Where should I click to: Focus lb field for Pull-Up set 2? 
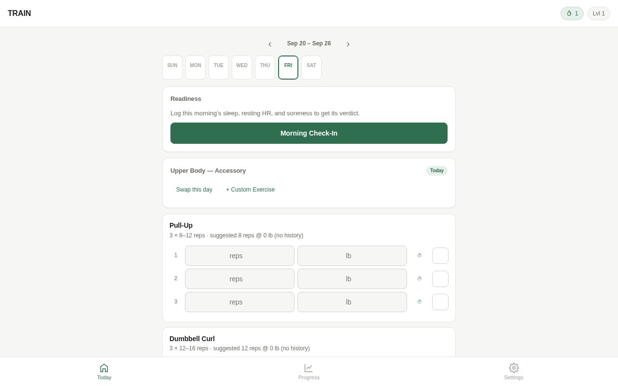pyautogui.click(x=352, y=279)
